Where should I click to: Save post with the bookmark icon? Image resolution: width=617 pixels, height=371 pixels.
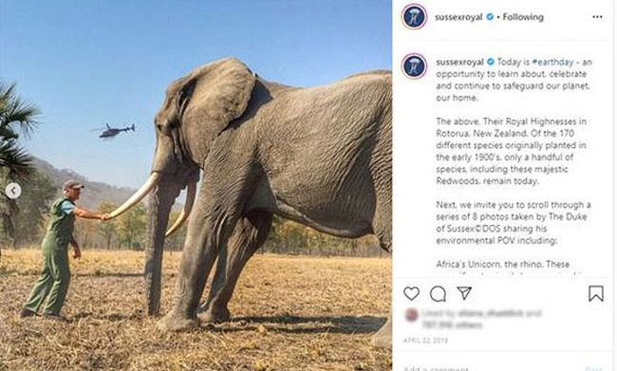pos(596,293)
